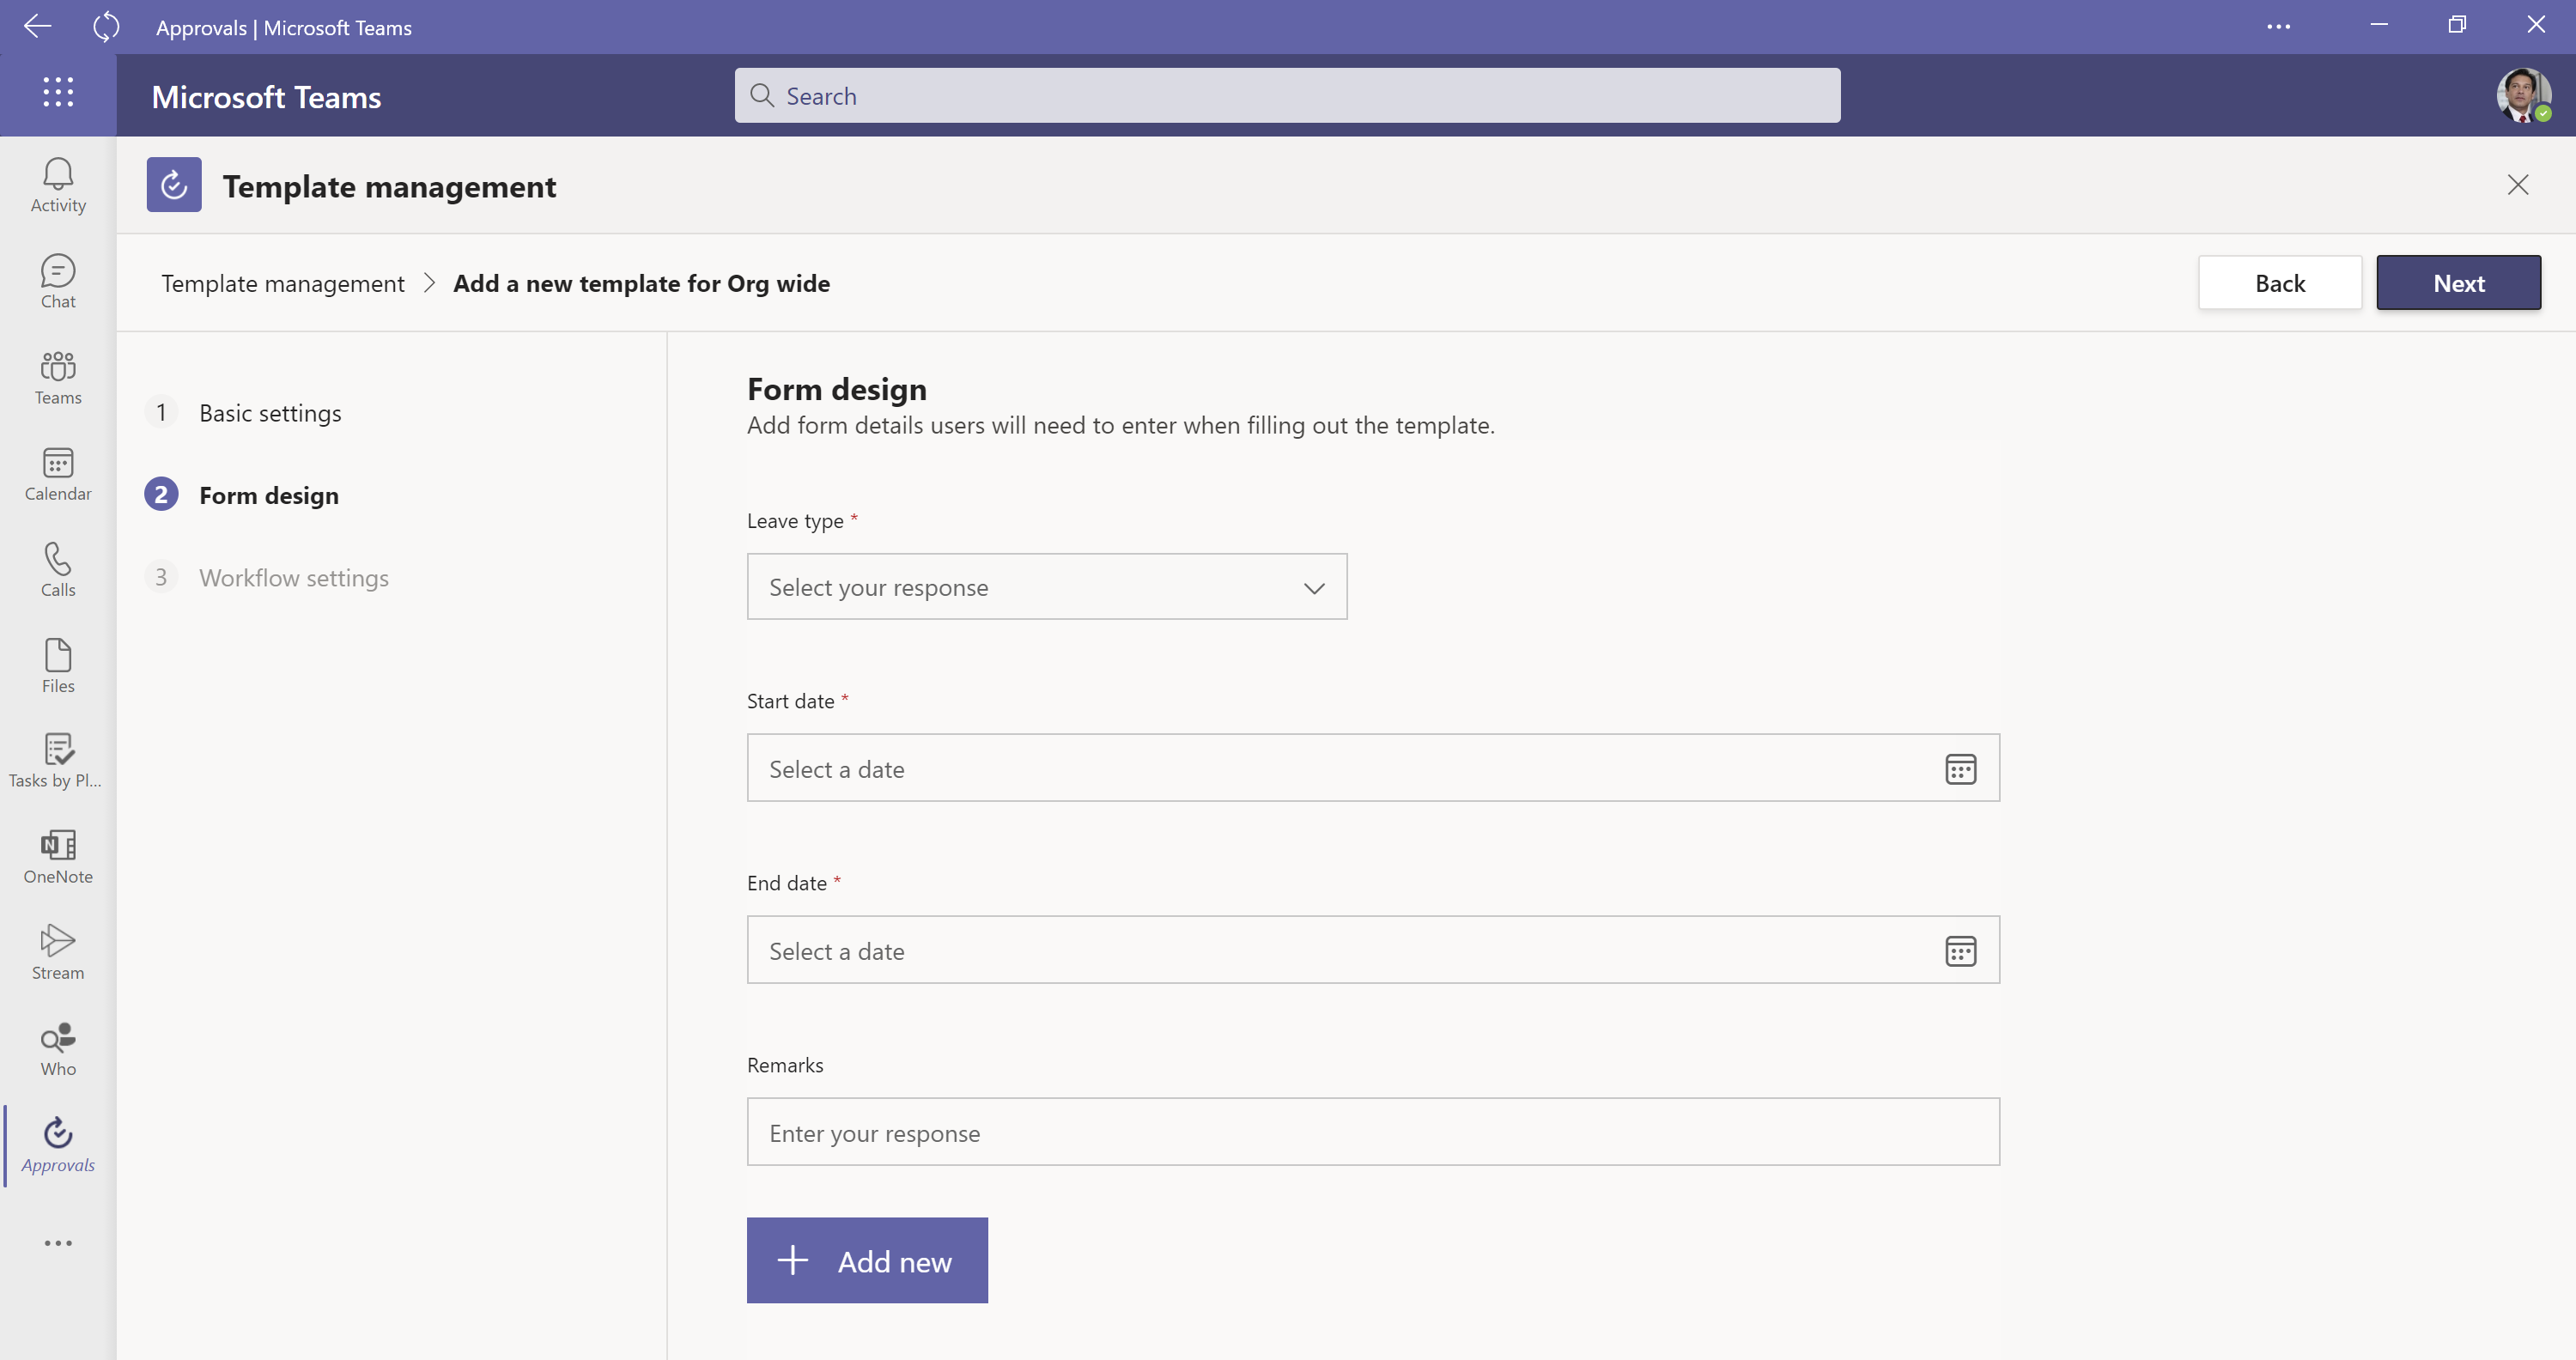The height and width of the screenshot is (1360, 2576).
Task: Click into the Remarks response field
Action: pos(1372,1132)
